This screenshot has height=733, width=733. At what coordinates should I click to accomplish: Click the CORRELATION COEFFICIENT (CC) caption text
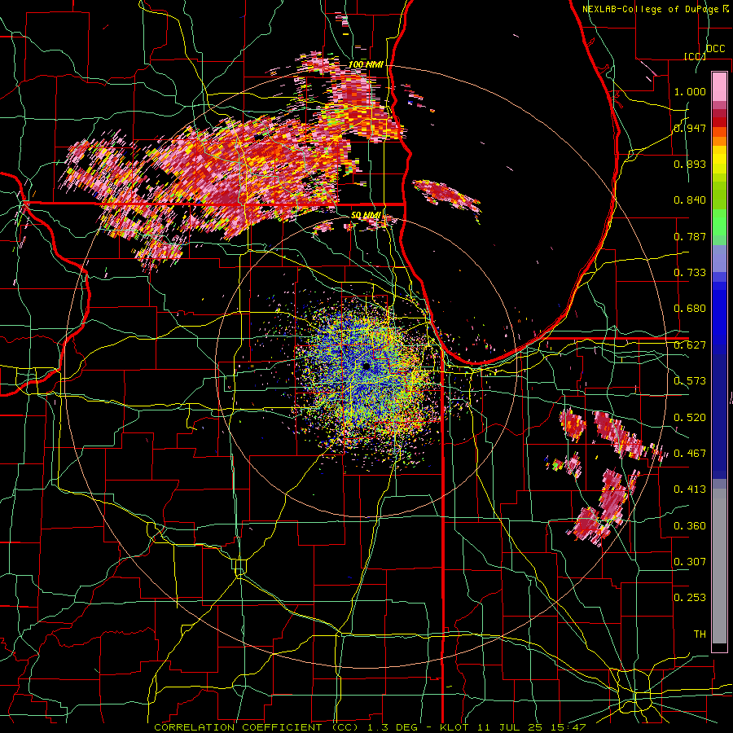coord(257,727)
